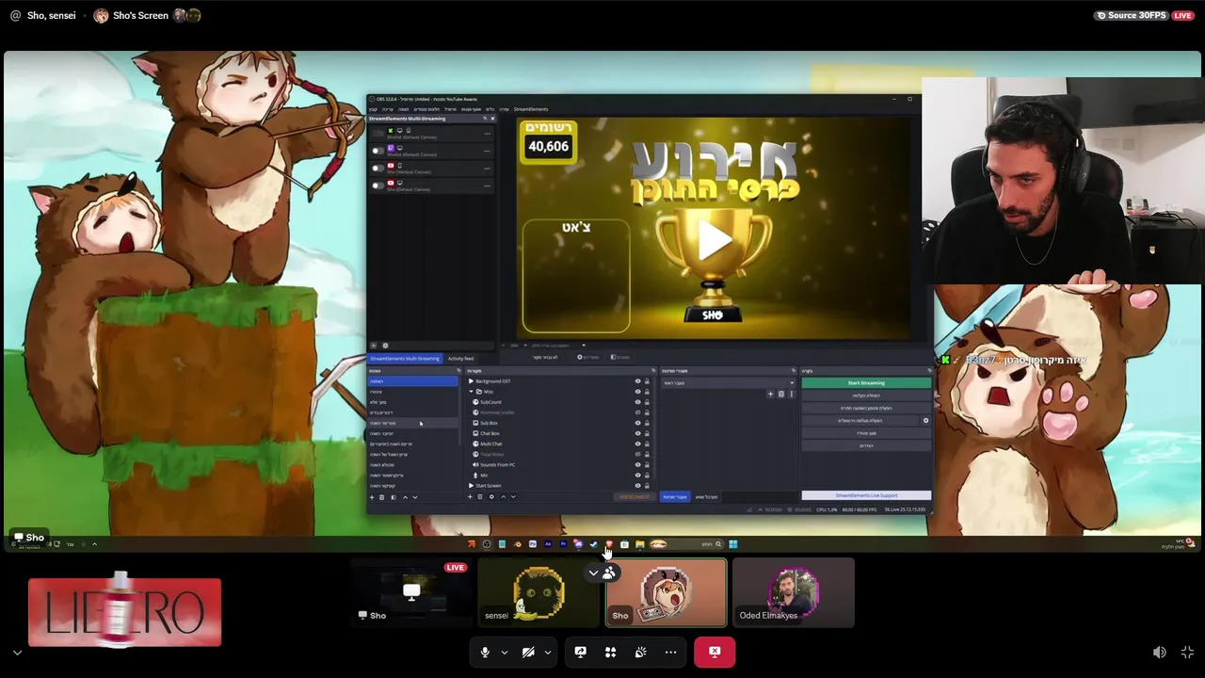Image resolution: width=1205 pixels, height=678 pixels.
Task: Move source up arrow
Action: 504,497
